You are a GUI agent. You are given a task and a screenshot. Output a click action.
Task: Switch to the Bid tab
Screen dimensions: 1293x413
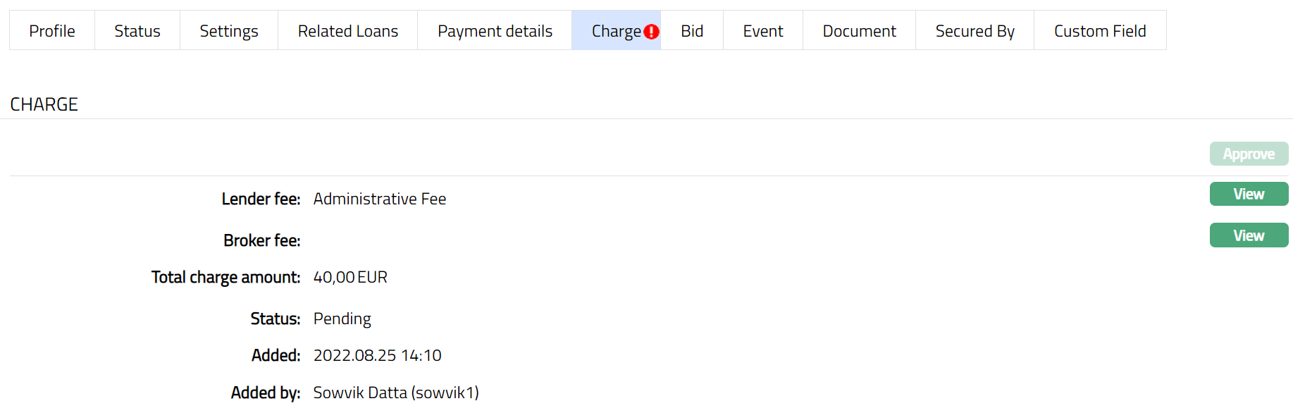click(692, 31)
